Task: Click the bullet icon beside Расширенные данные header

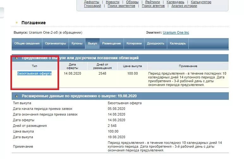Action: (x=17, y=96)
